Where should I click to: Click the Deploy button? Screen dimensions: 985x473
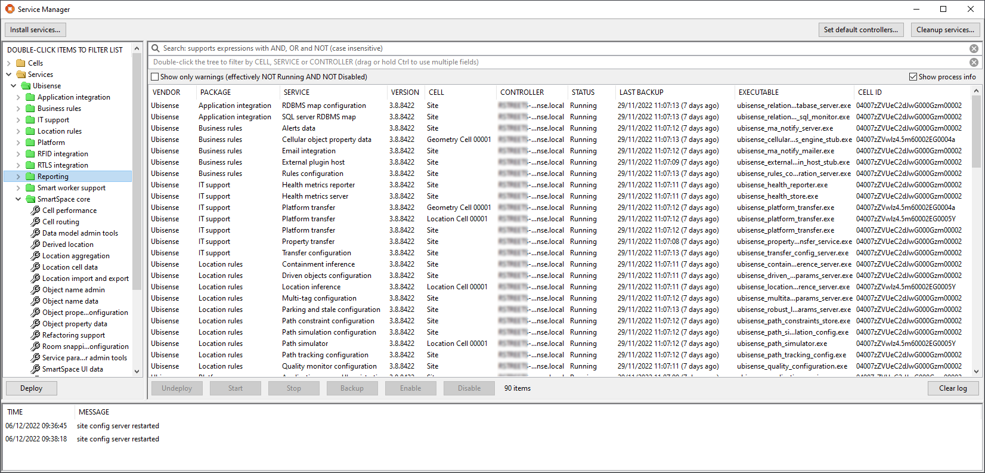(32, 388)
